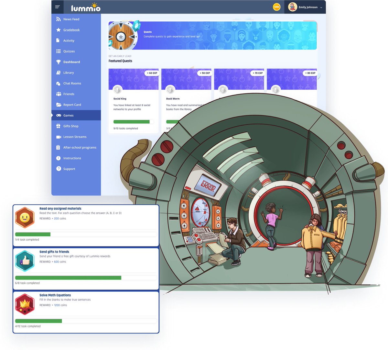Click the Dashboard trophy icon

tap(58, 62)
